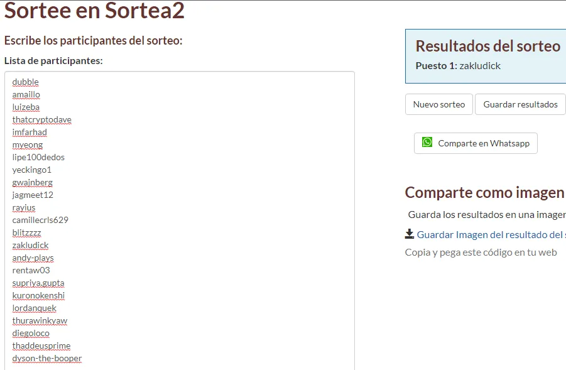
Task: Click on rayius in participant list
Action: tap(24, 207)
